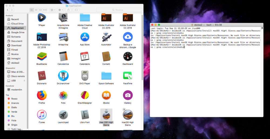The height and width of the screenshot is (139, 270).
Task: Select the iBooks app icon
Action: pyautogui.click(x=106, y=95)
